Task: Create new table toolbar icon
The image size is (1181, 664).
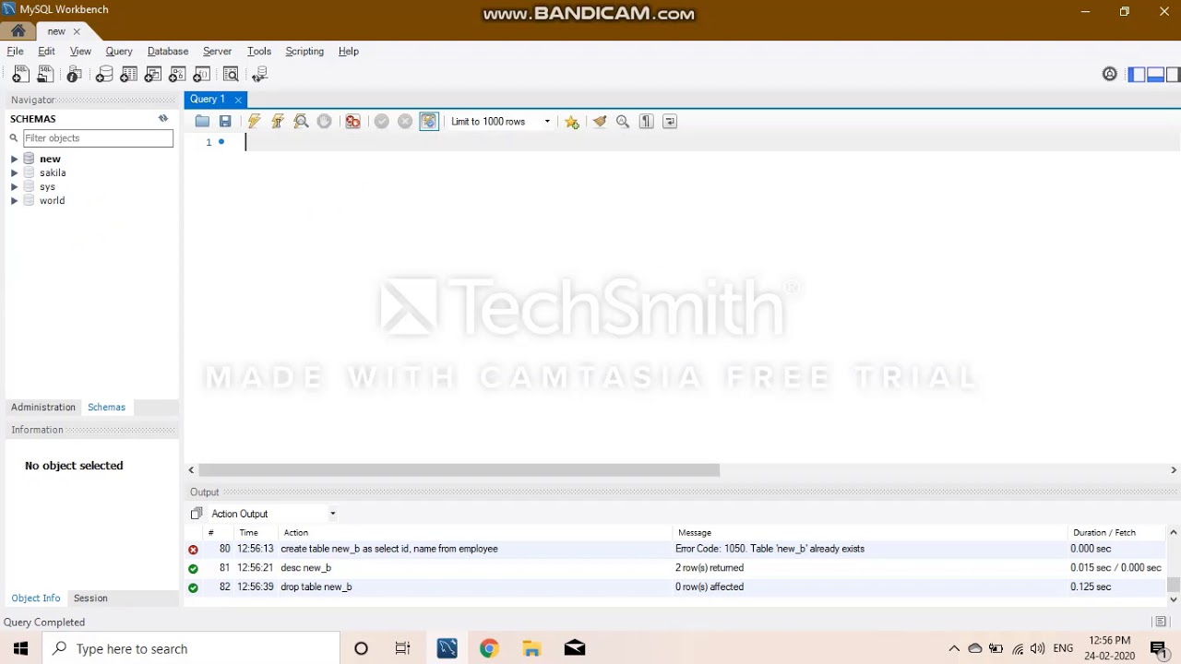Action: click(x=129, y=75)
